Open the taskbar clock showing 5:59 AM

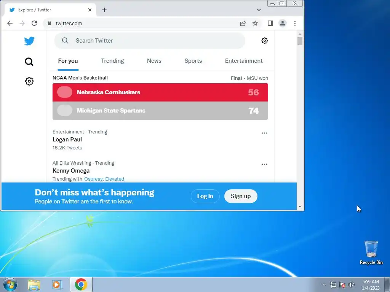(370, 285)
